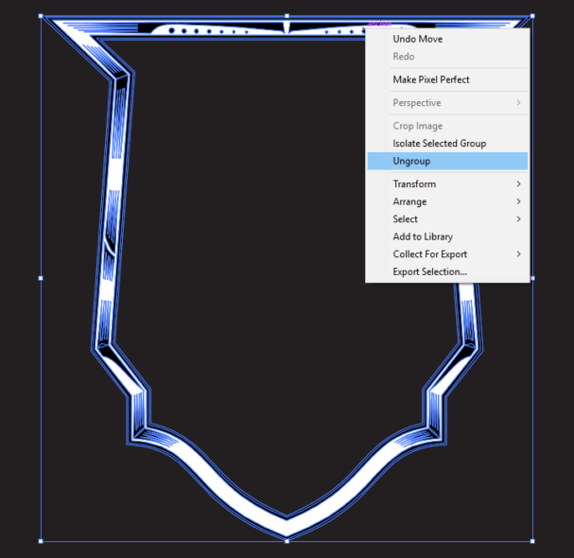Click the middle-left bounding box handle

[x=41, y=278]
